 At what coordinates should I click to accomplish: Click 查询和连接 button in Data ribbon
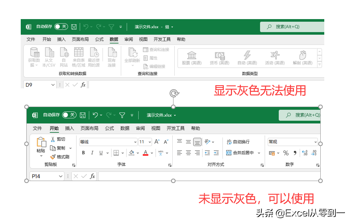click(x=156, y=50)
